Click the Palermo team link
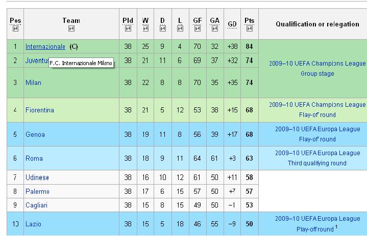The image size is (367, 236). pos(37,191)
